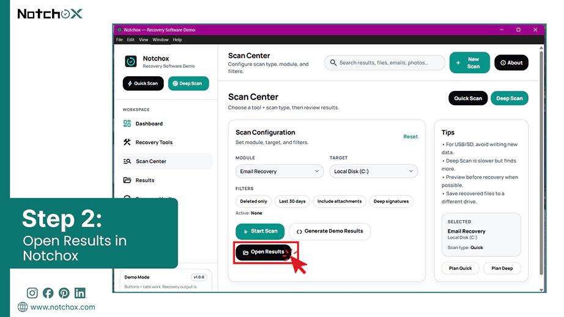The width and height of the screenshot is (564, 317).
Task: Click the New Scan button
Action: (469, 62)
